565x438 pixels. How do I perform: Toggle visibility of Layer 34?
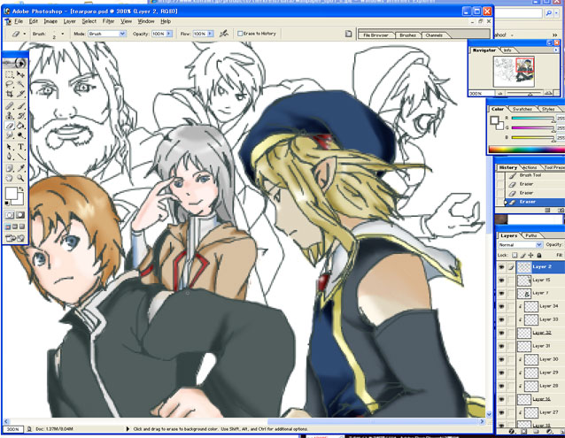click(x=501, y=306)
